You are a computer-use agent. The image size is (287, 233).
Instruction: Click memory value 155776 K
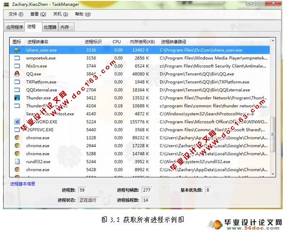tap(139, 122)
